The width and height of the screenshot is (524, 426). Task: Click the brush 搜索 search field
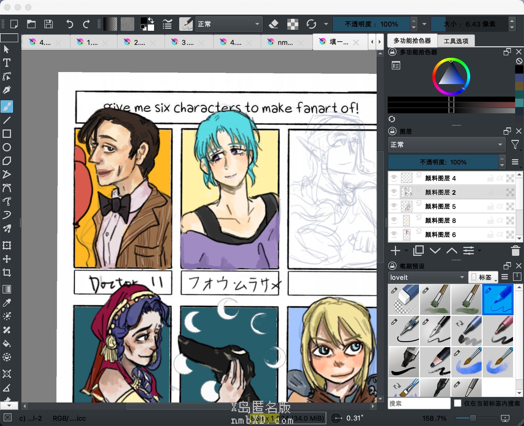click(419, 403)
